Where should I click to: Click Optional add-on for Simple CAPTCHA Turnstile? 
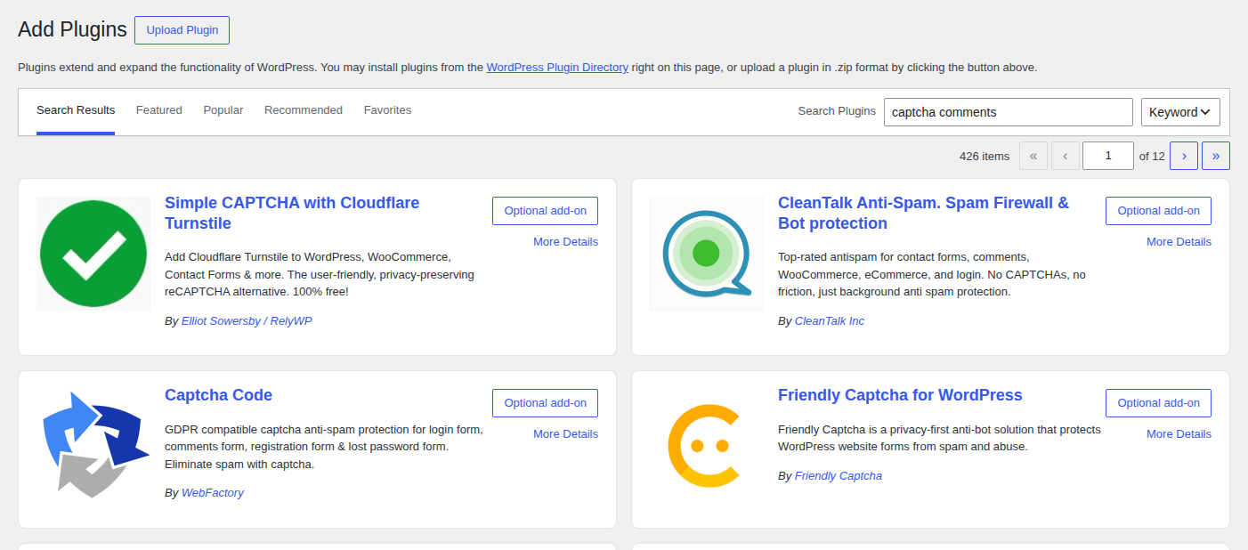point(546,211)
